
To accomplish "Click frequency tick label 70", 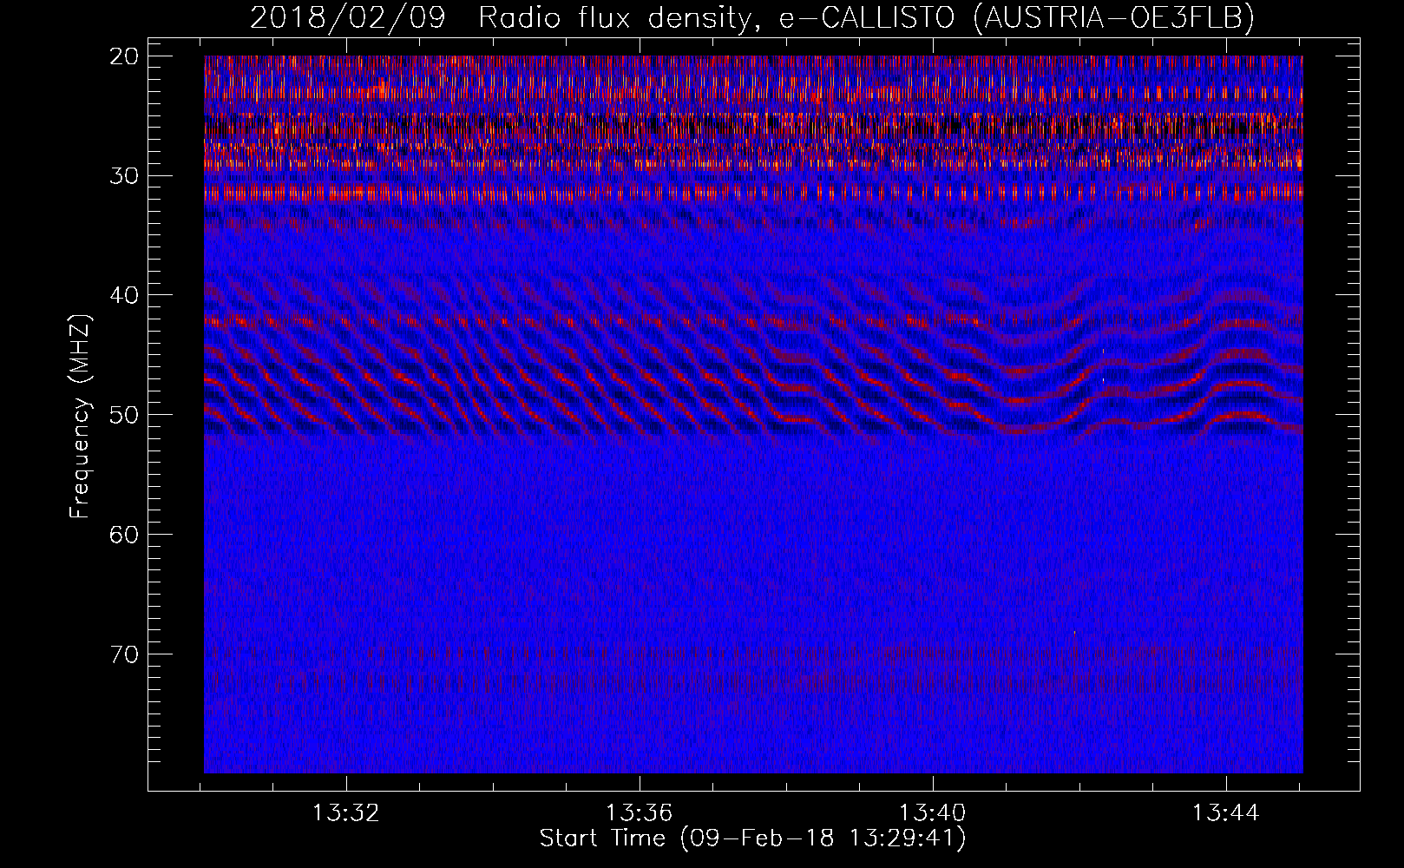I will coord(124,654).
